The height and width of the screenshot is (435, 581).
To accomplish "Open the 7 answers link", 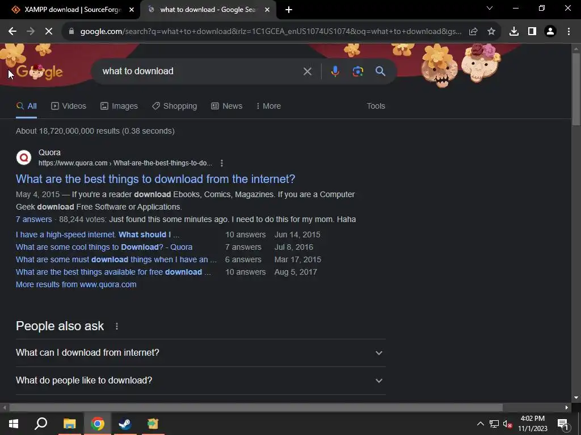I will pyautogui.click(x=33, y=219).
